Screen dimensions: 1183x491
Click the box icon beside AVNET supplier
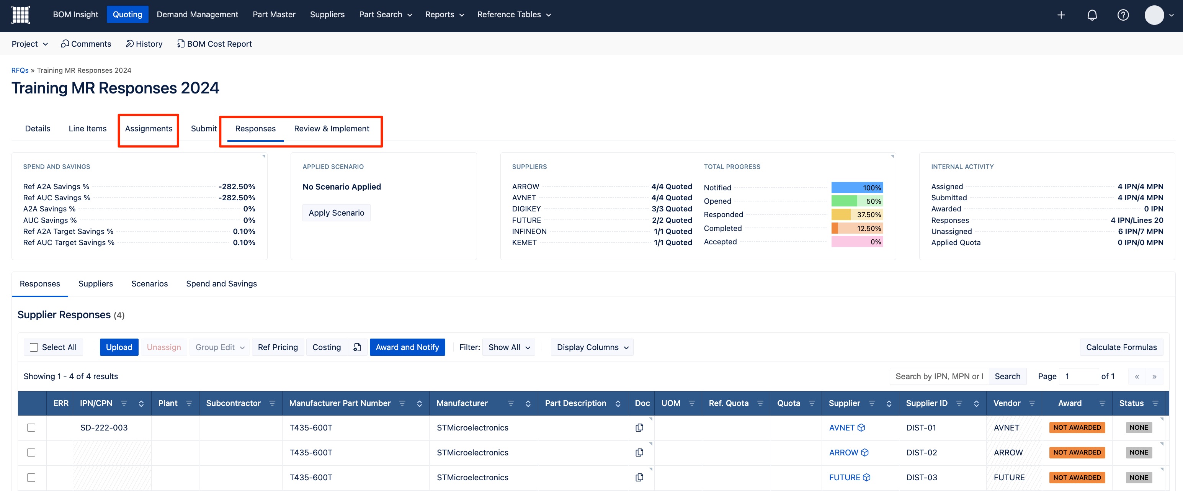(861, 428)
